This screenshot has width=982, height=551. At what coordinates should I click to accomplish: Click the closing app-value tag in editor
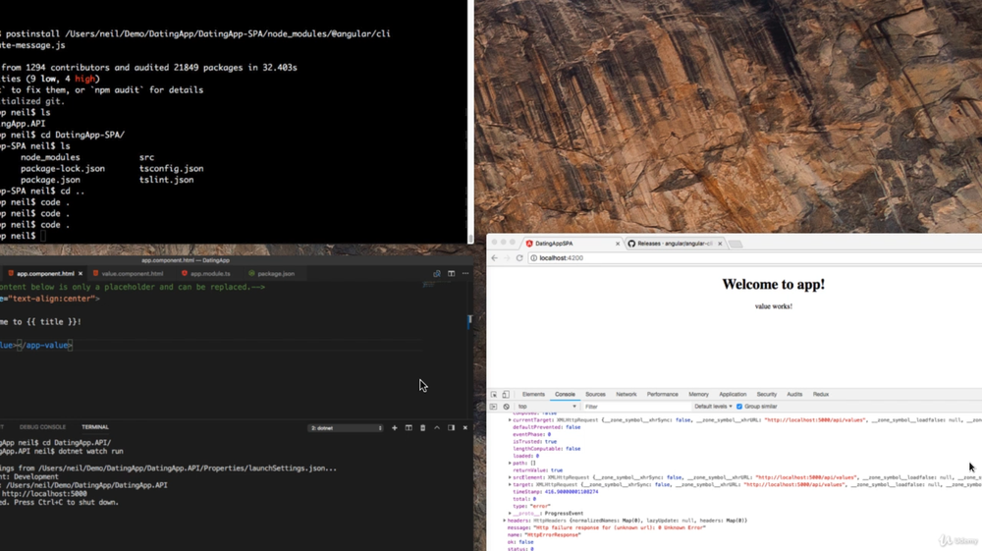coord(45,345)
